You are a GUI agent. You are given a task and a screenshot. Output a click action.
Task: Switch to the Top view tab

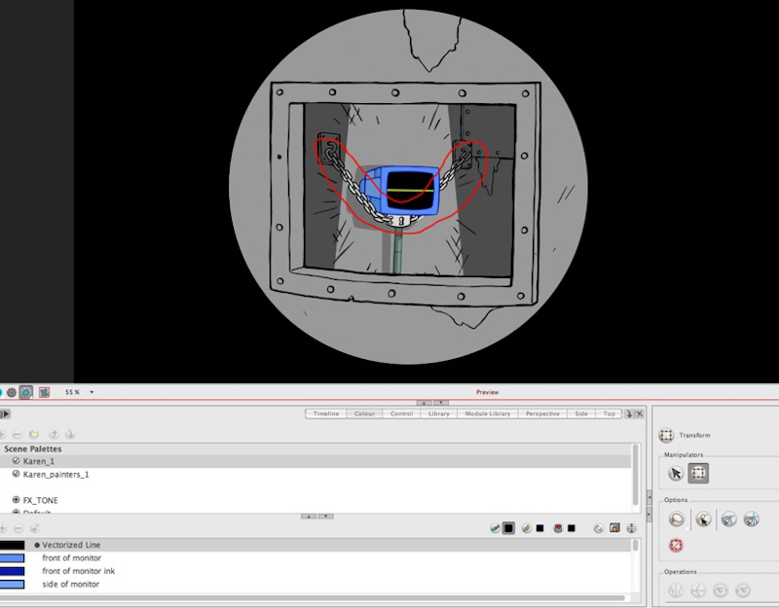point(609,413)
